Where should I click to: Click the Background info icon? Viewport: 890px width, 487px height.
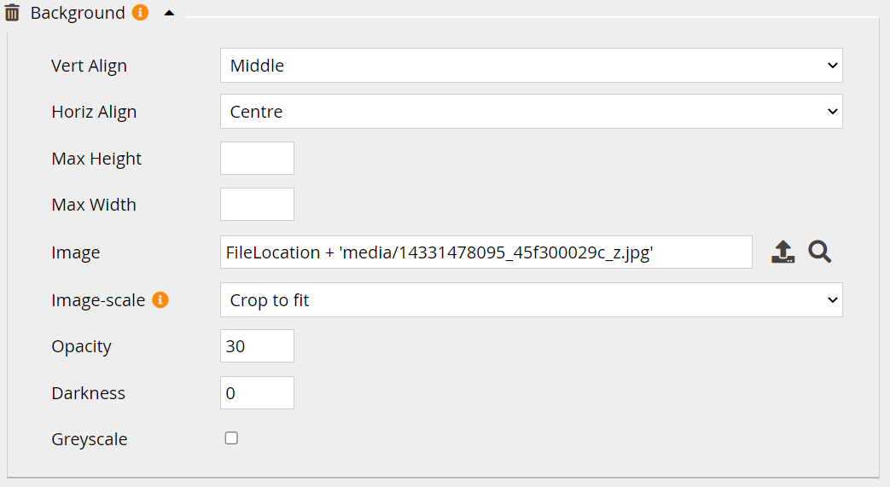(141, 13)
